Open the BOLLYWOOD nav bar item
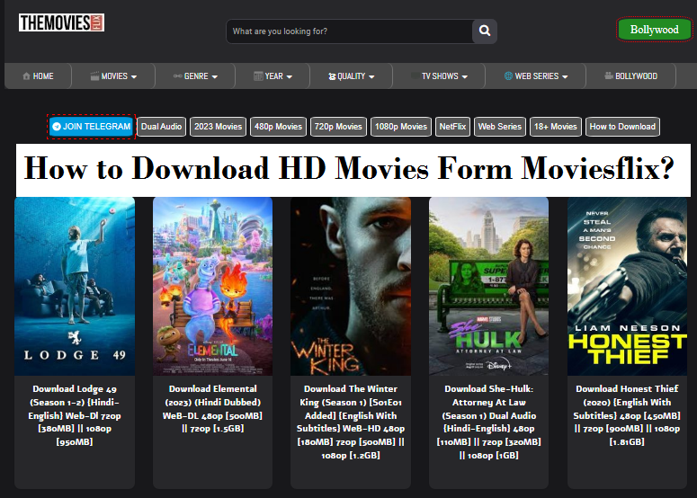This screenshot has width=697, height=498. pos(630,76)
